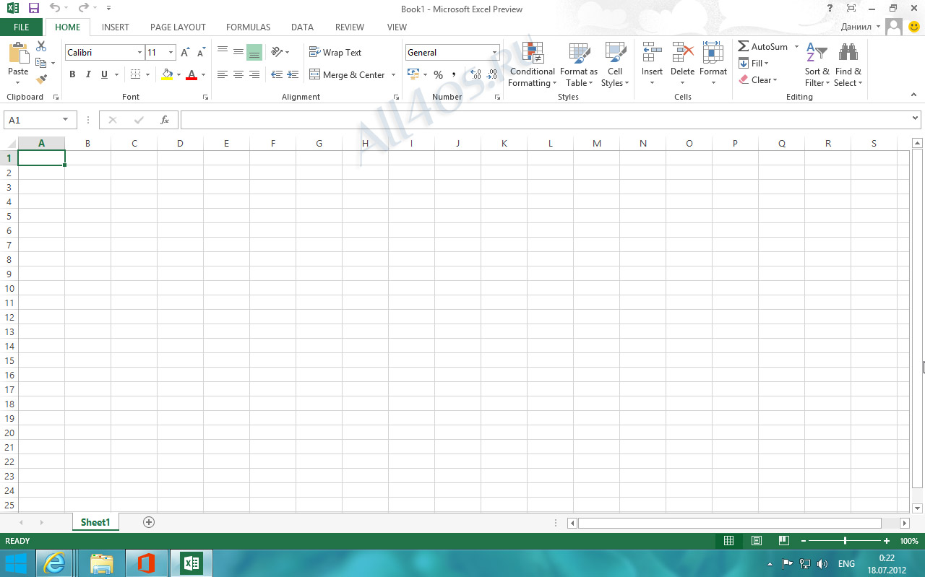Open the Calibri font name dropdown
This screenshot has width=925, height=577.
coord(140,53)
